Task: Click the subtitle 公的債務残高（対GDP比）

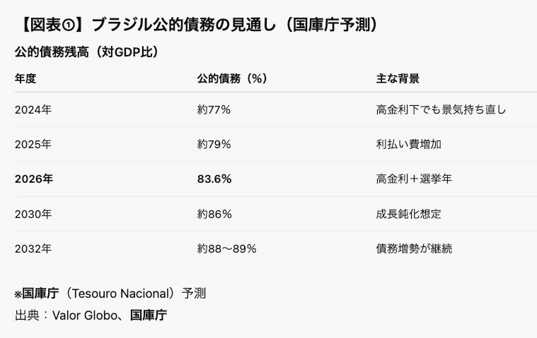Action: (86, 52)
